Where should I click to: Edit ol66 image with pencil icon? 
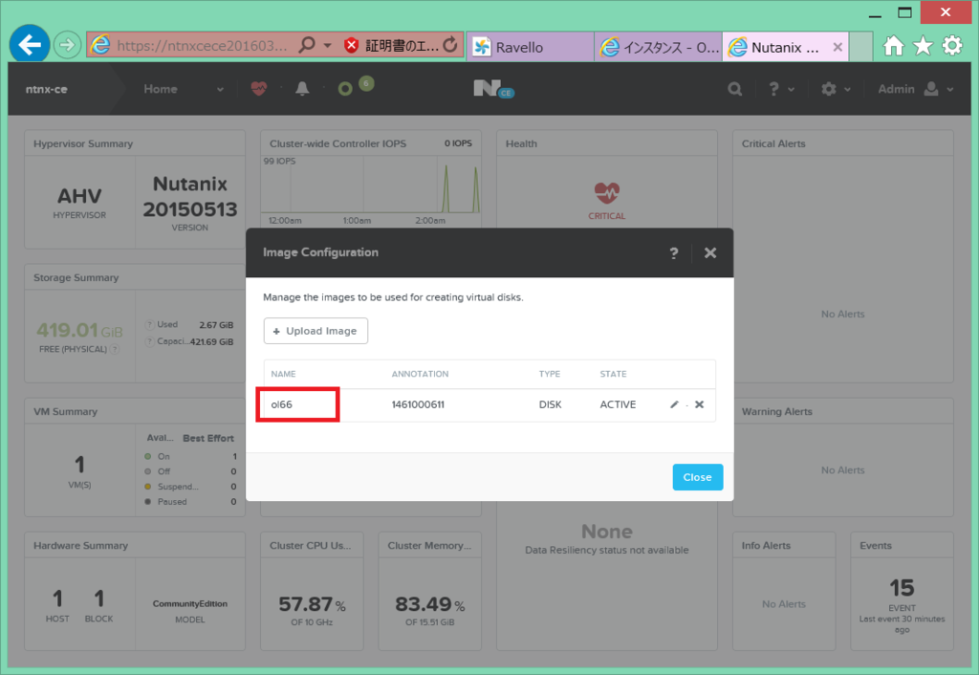point(674,404)
